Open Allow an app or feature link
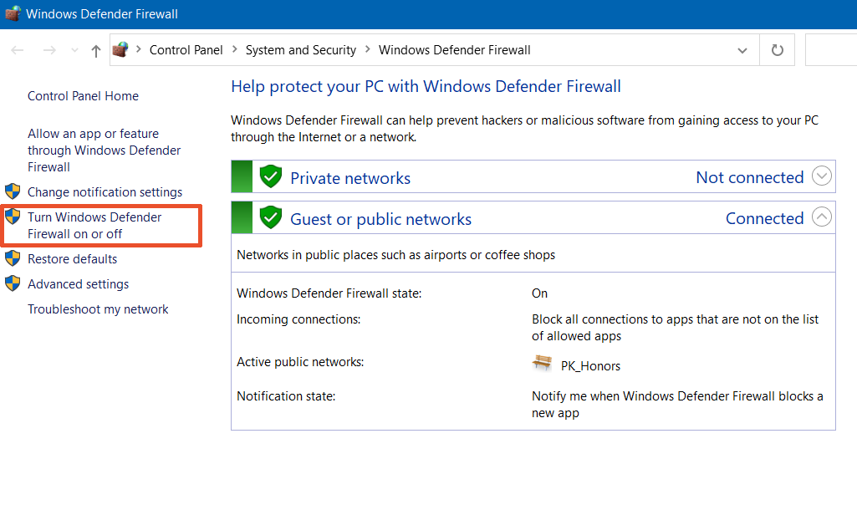 pyautogui.click(x=104, y=150)
